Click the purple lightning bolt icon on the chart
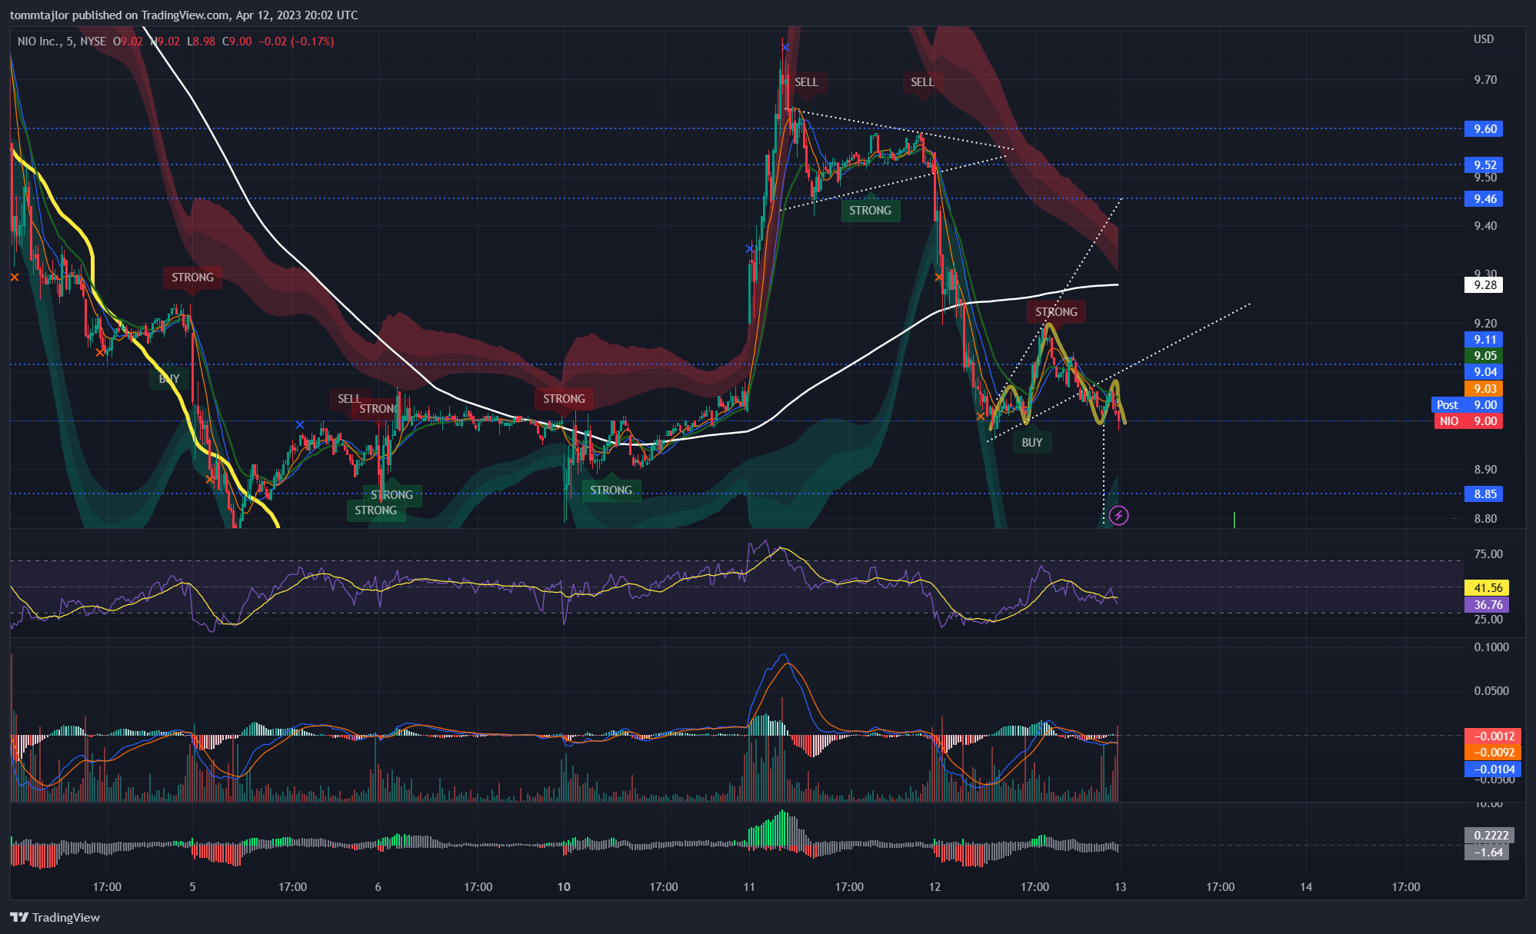The height and width of the screenshot is (934, 1536). click(x=1118, y=515)
